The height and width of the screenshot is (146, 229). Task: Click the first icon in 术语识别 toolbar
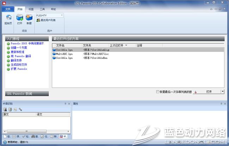(x=5, y=110)
